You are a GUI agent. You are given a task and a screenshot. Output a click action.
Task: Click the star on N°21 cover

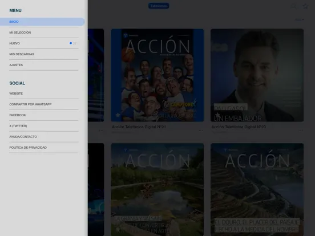pyautogui.click(x=118, y=115)
